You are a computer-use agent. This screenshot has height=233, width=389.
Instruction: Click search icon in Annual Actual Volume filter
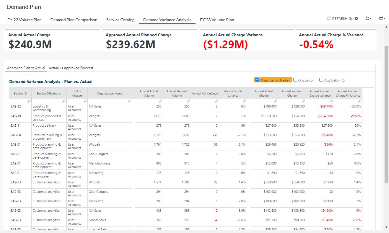[160, 101]
